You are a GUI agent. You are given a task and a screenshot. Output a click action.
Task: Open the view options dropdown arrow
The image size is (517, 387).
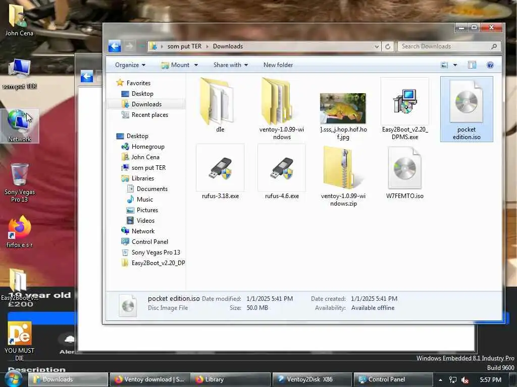click(455, 65)
